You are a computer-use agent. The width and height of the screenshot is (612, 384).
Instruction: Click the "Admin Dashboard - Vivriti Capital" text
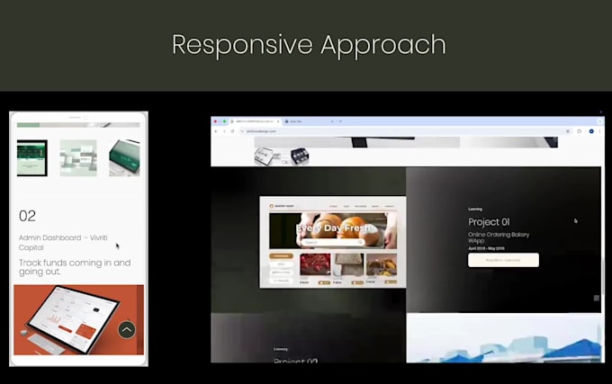click(x=63, y=243)
